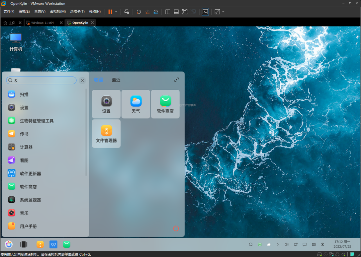Viewport: 361px width, 257px height.
Task: Toggle volume icon in system tray
Action: pyautogui.click(x=286, y=244)
